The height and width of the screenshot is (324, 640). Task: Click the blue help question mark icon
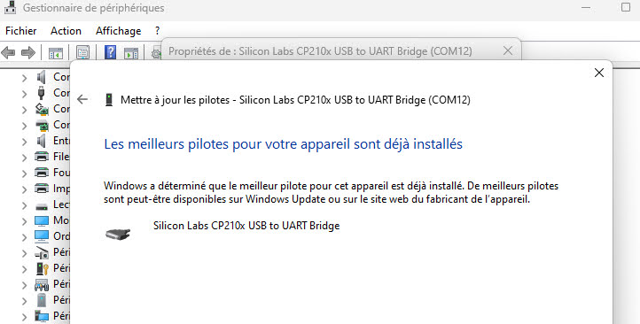tap(110, 52)
